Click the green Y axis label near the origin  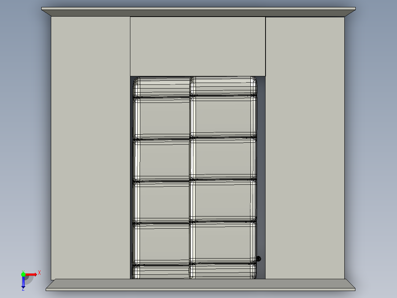click(x=23, y=271)
